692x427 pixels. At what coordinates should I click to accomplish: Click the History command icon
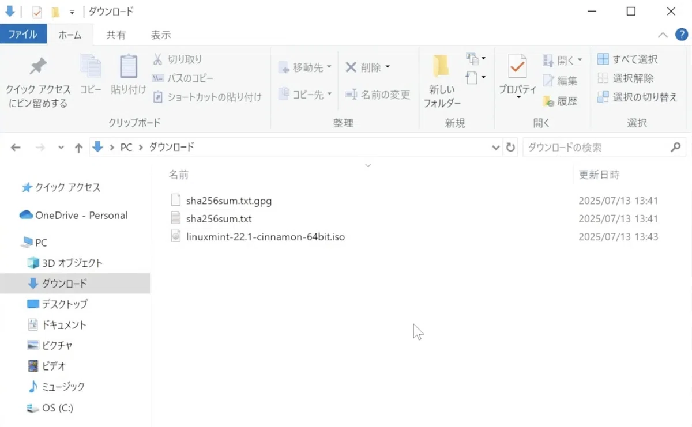tap(548, 101)
